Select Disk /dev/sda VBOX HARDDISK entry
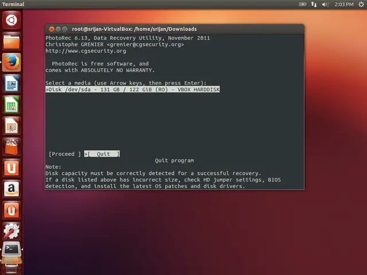The height and width of the screenshot is (275, 367). pyautogui.click(x=132, y=89)
